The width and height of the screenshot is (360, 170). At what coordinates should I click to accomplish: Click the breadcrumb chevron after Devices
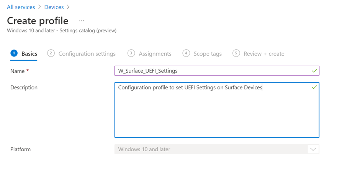click(69, 7)
